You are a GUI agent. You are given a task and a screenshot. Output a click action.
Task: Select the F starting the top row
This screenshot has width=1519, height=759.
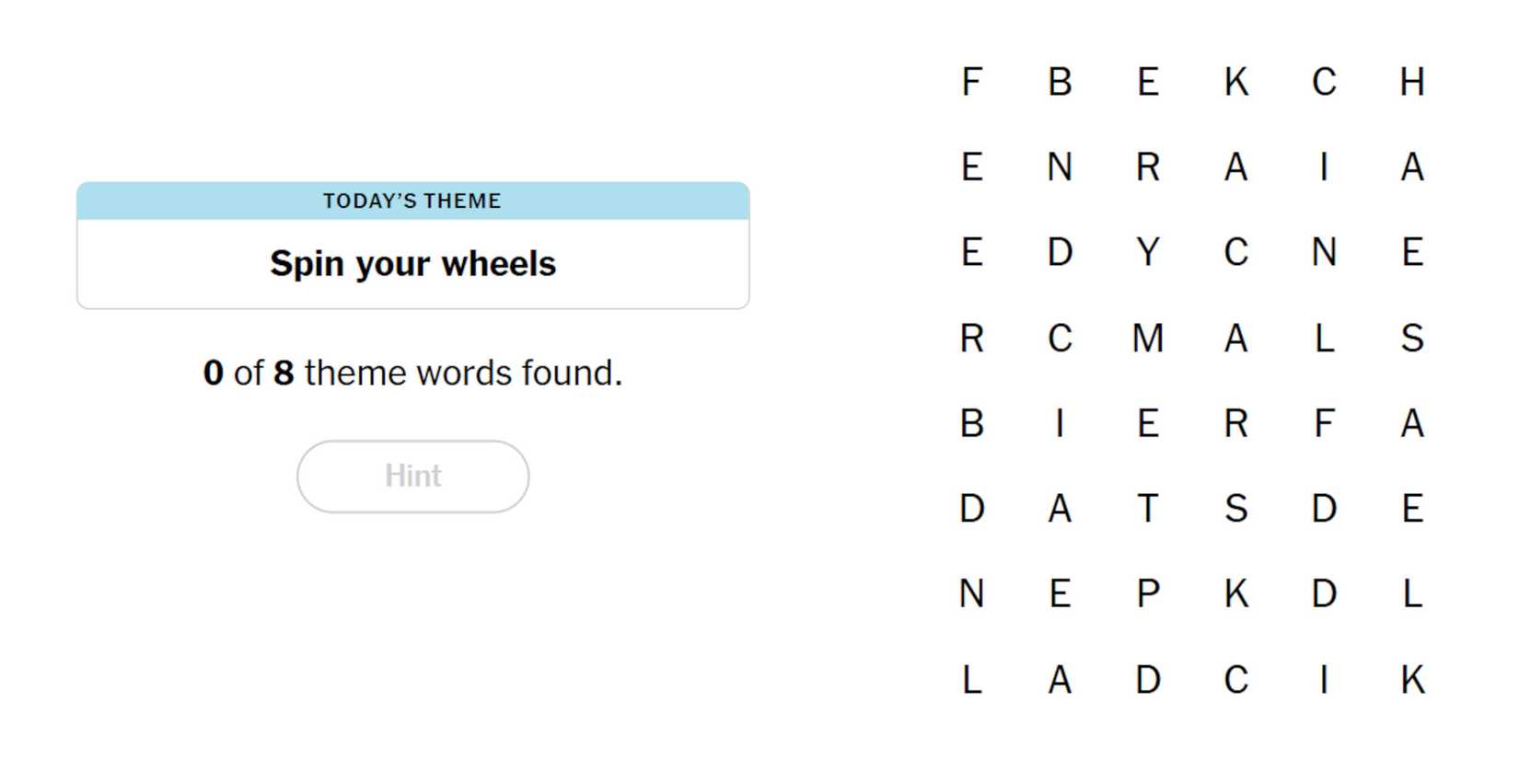971,82
